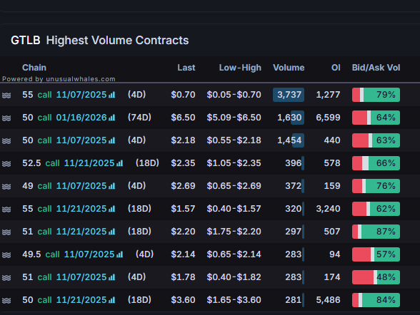Select the 1,454 volume cell
The height and width of the screenshot is (315, 420).
point(289,140)
